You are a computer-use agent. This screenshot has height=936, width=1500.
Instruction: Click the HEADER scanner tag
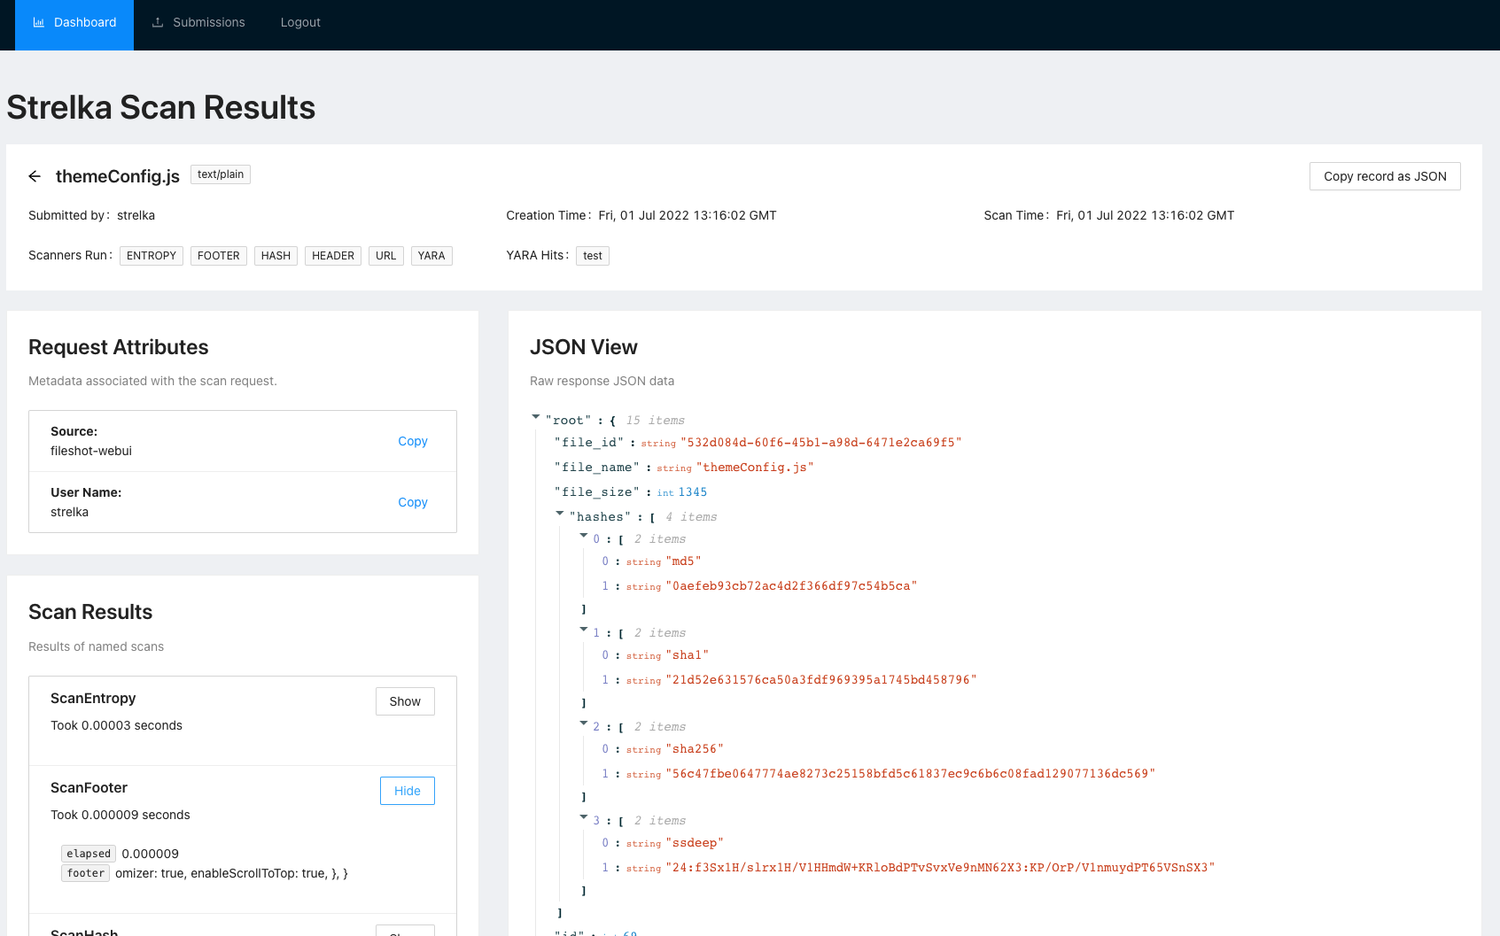[333, 256]
